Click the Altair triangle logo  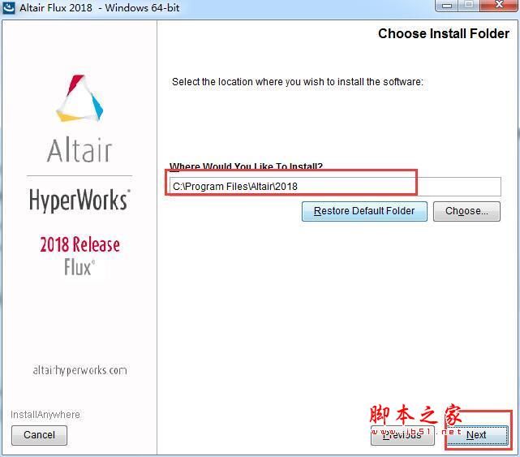80,98
